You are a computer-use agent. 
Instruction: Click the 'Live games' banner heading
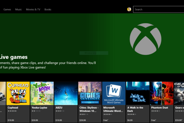13,57
